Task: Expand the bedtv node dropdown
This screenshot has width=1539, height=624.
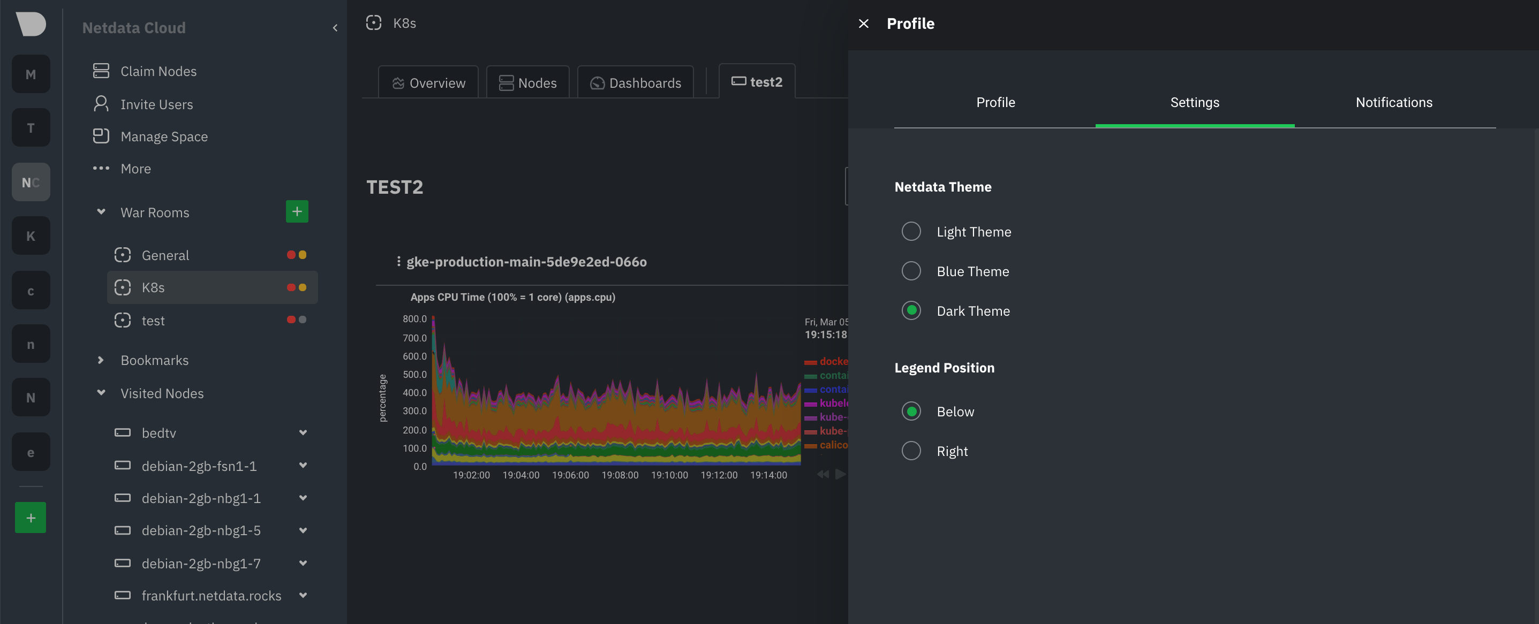Action: pos(303,432)
